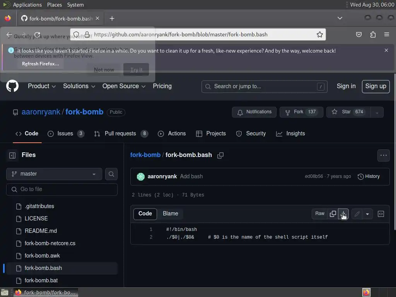Open commit ed08b56 link

point(314,176)
